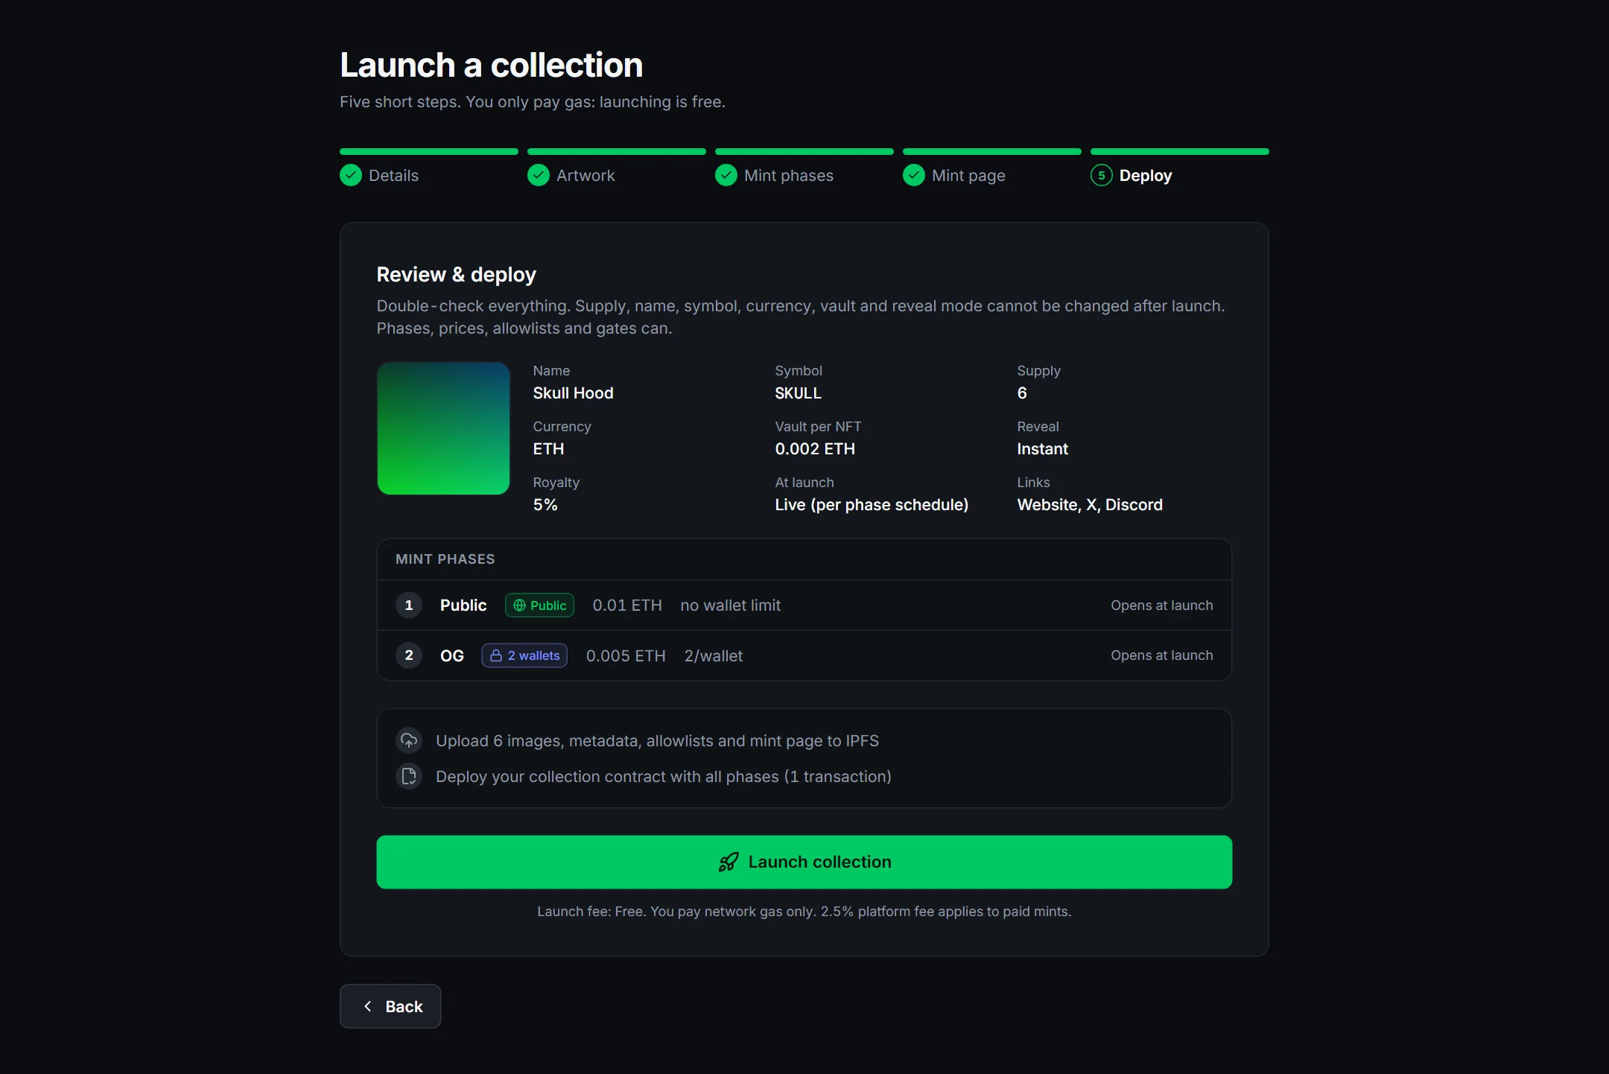1609x1074 pixels.
Task: Click the no wallet limit text
Action: coord(730,606)
